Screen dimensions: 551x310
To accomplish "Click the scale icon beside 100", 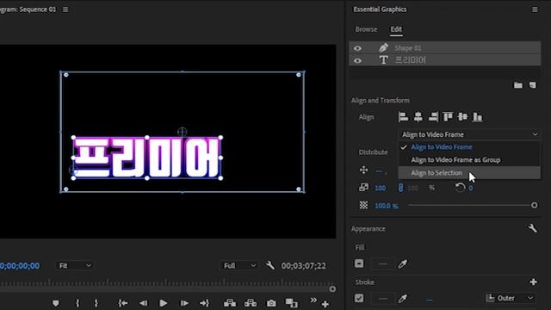I will coord(363,188).
